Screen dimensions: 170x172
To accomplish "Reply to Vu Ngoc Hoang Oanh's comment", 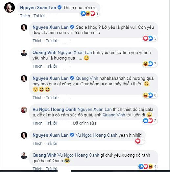I will point(52,123).
